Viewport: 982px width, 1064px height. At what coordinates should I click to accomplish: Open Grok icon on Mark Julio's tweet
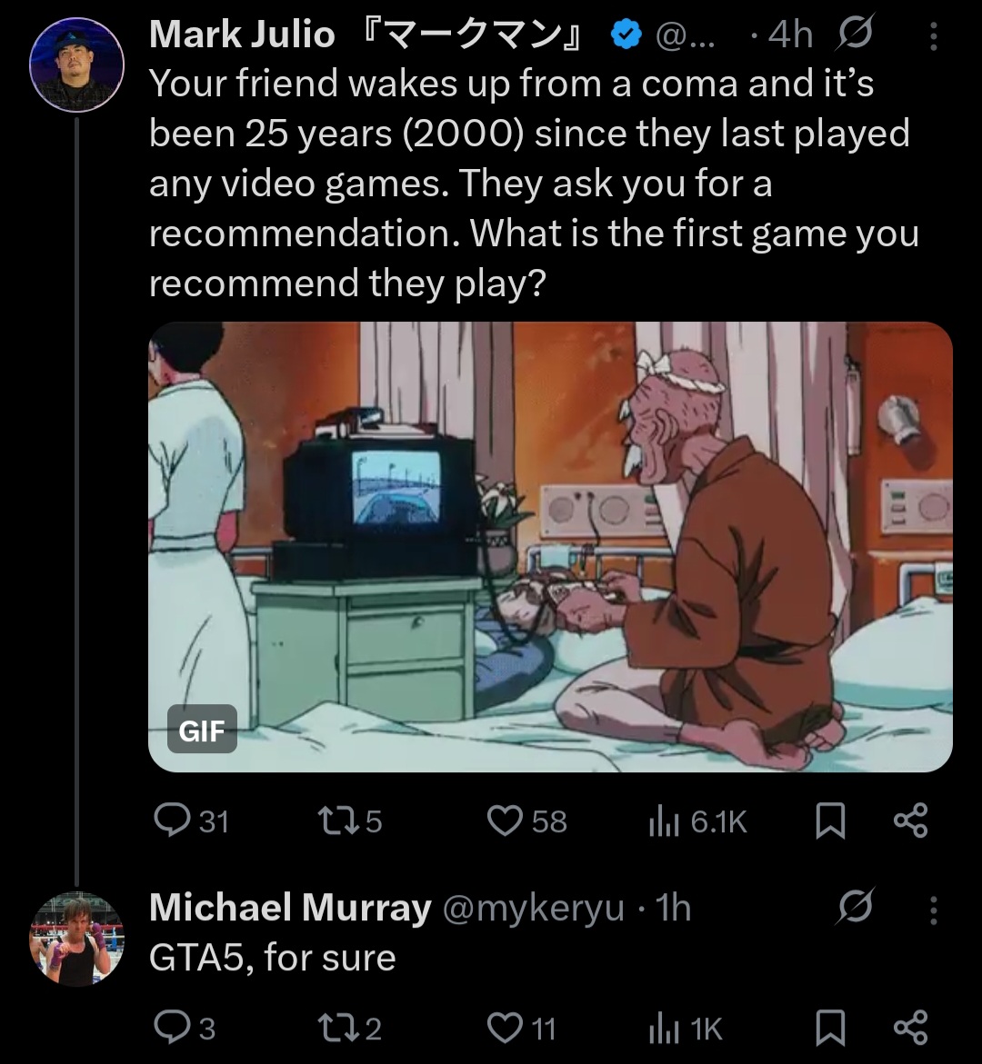point(856,33)
